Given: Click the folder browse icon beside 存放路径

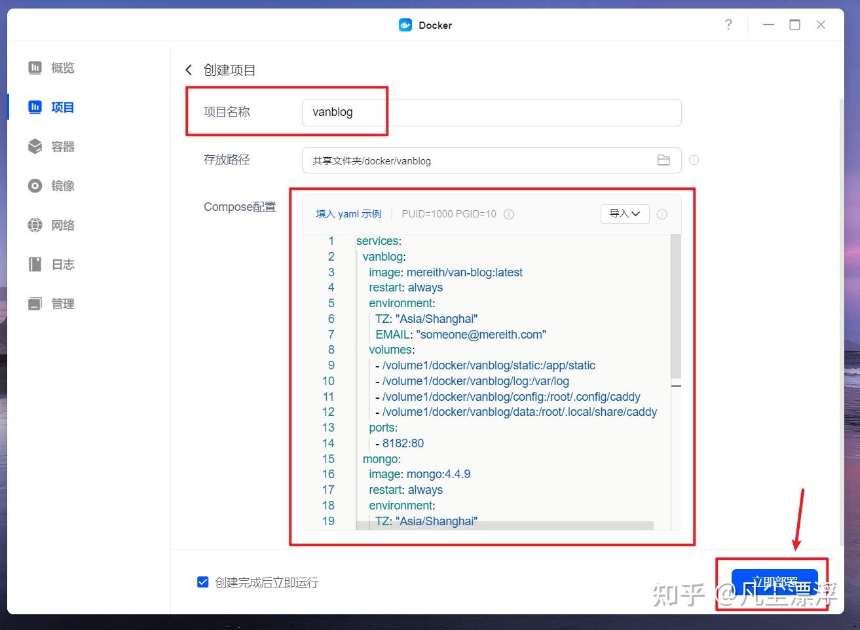Looking at the screenshot, I should (x=664, y=160).
